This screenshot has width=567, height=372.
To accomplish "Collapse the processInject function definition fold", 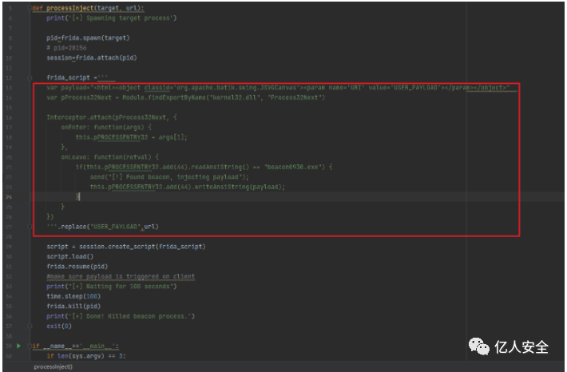I will [30, 8].
